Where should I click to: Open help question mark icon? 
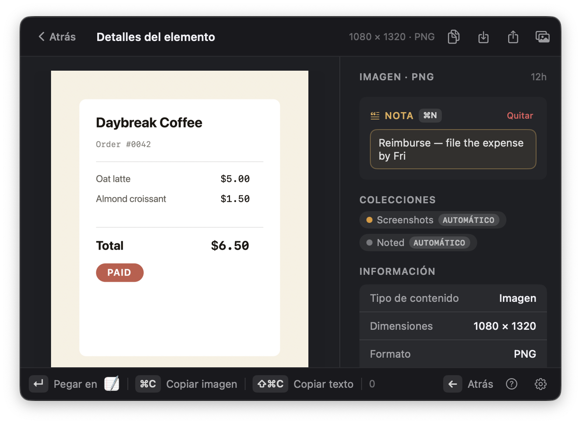coord(511,384)
